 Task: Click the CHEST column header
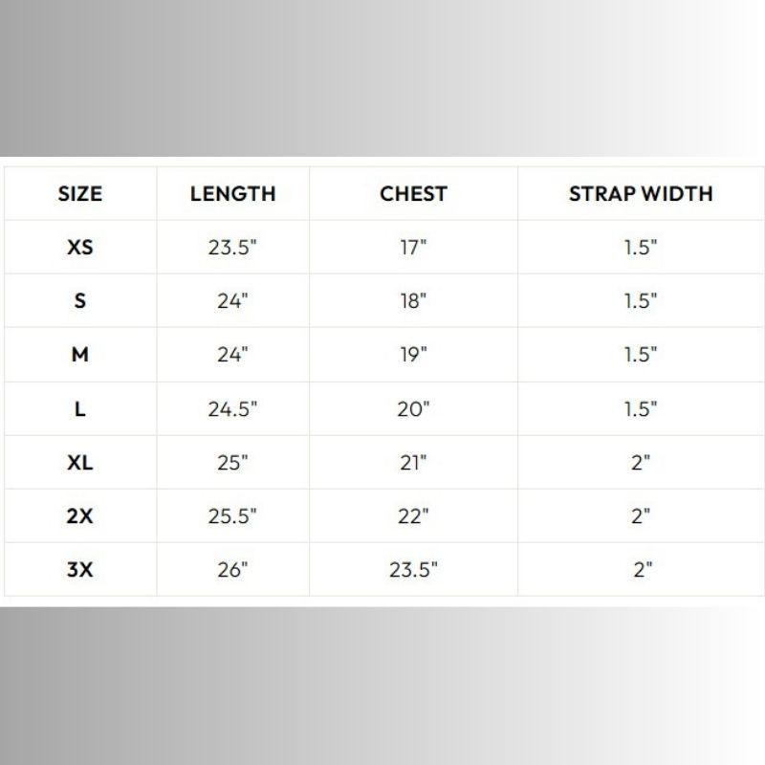pyautogui.click(x=413, y=194)
